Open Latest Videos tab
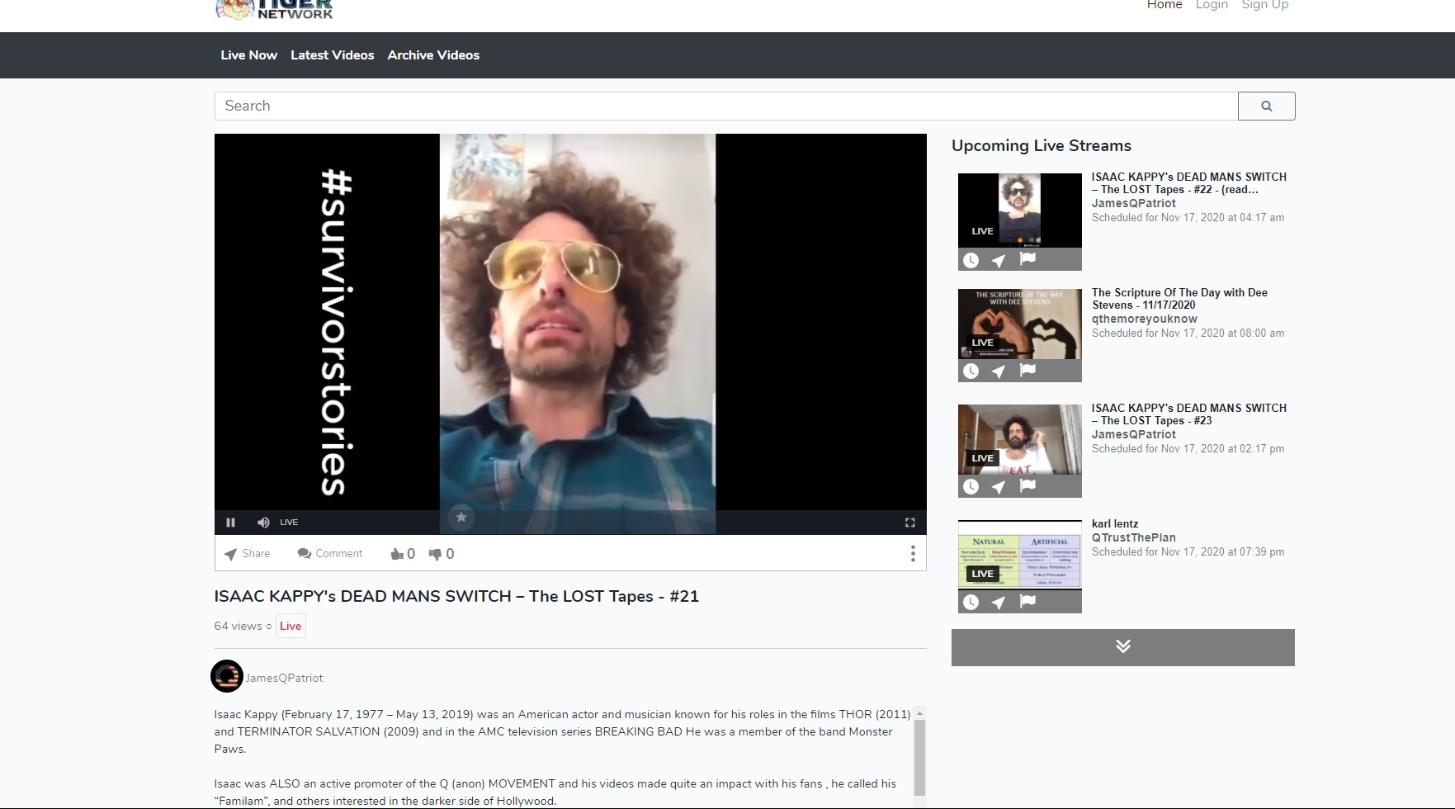Viewport: 1455px width, 809px height. [x=332, y=55]
